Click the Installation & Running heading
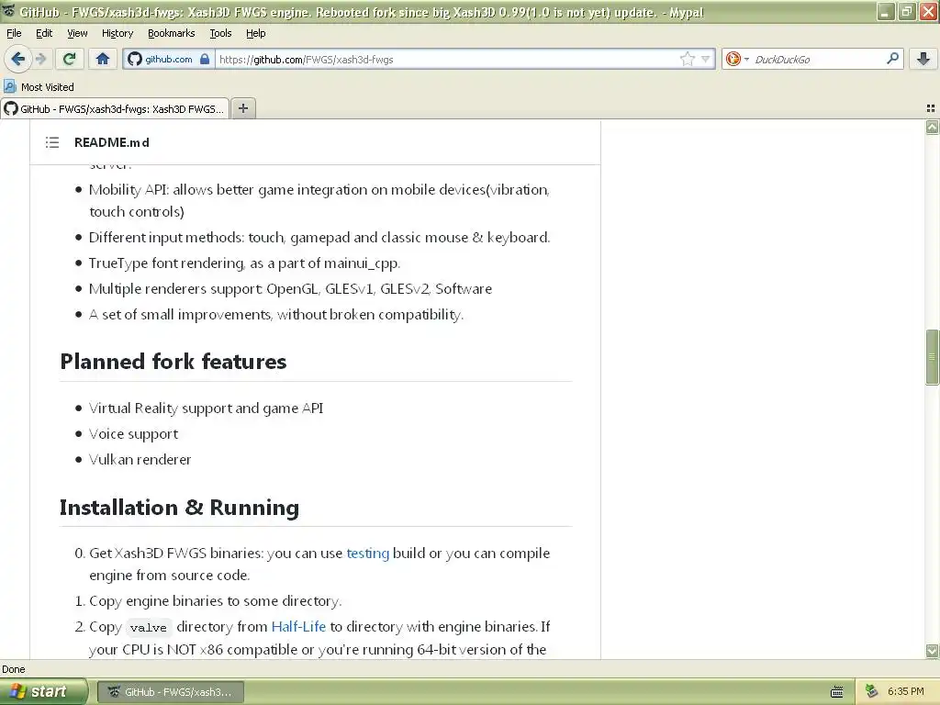This screenshot has height=705, width=940. coord(179,507)
